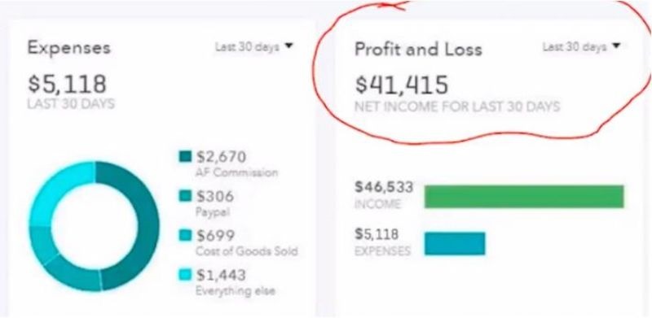652x318 pixels.
Task: Open the Expenses card heading
Action: 69,48
